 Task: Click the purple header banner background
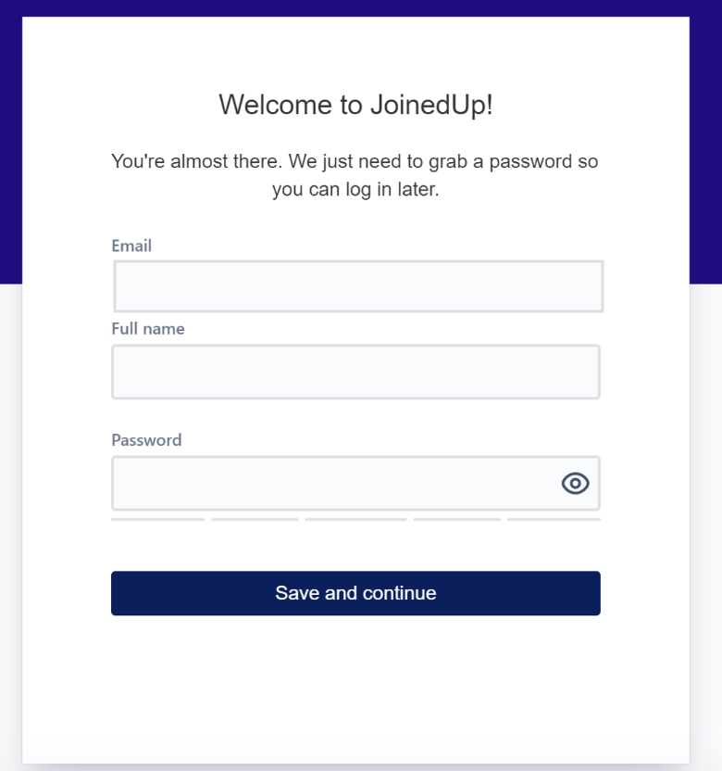point(705,139)
